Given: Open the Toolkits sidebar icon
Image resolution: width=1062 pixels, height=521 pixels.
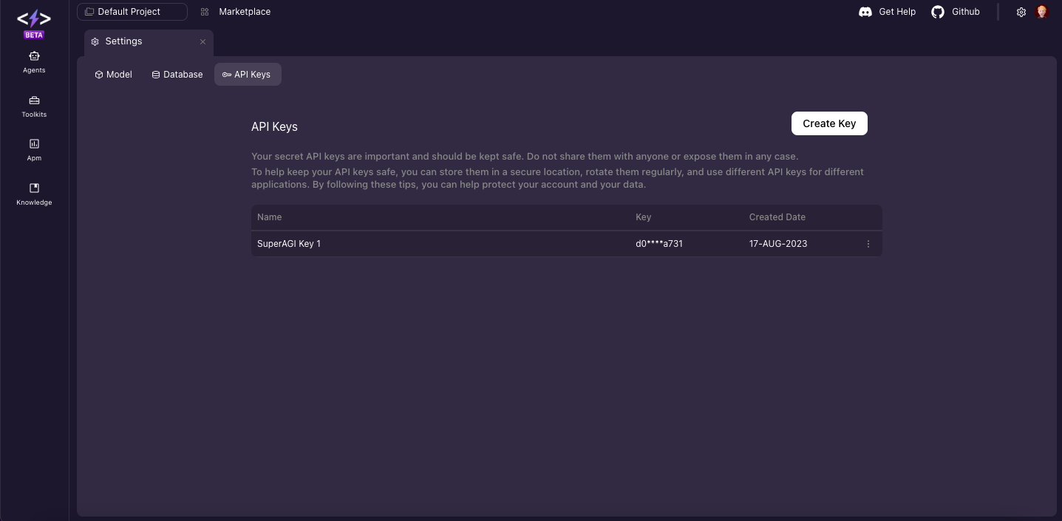Looking at the screenshot, I should pos(34,101).
